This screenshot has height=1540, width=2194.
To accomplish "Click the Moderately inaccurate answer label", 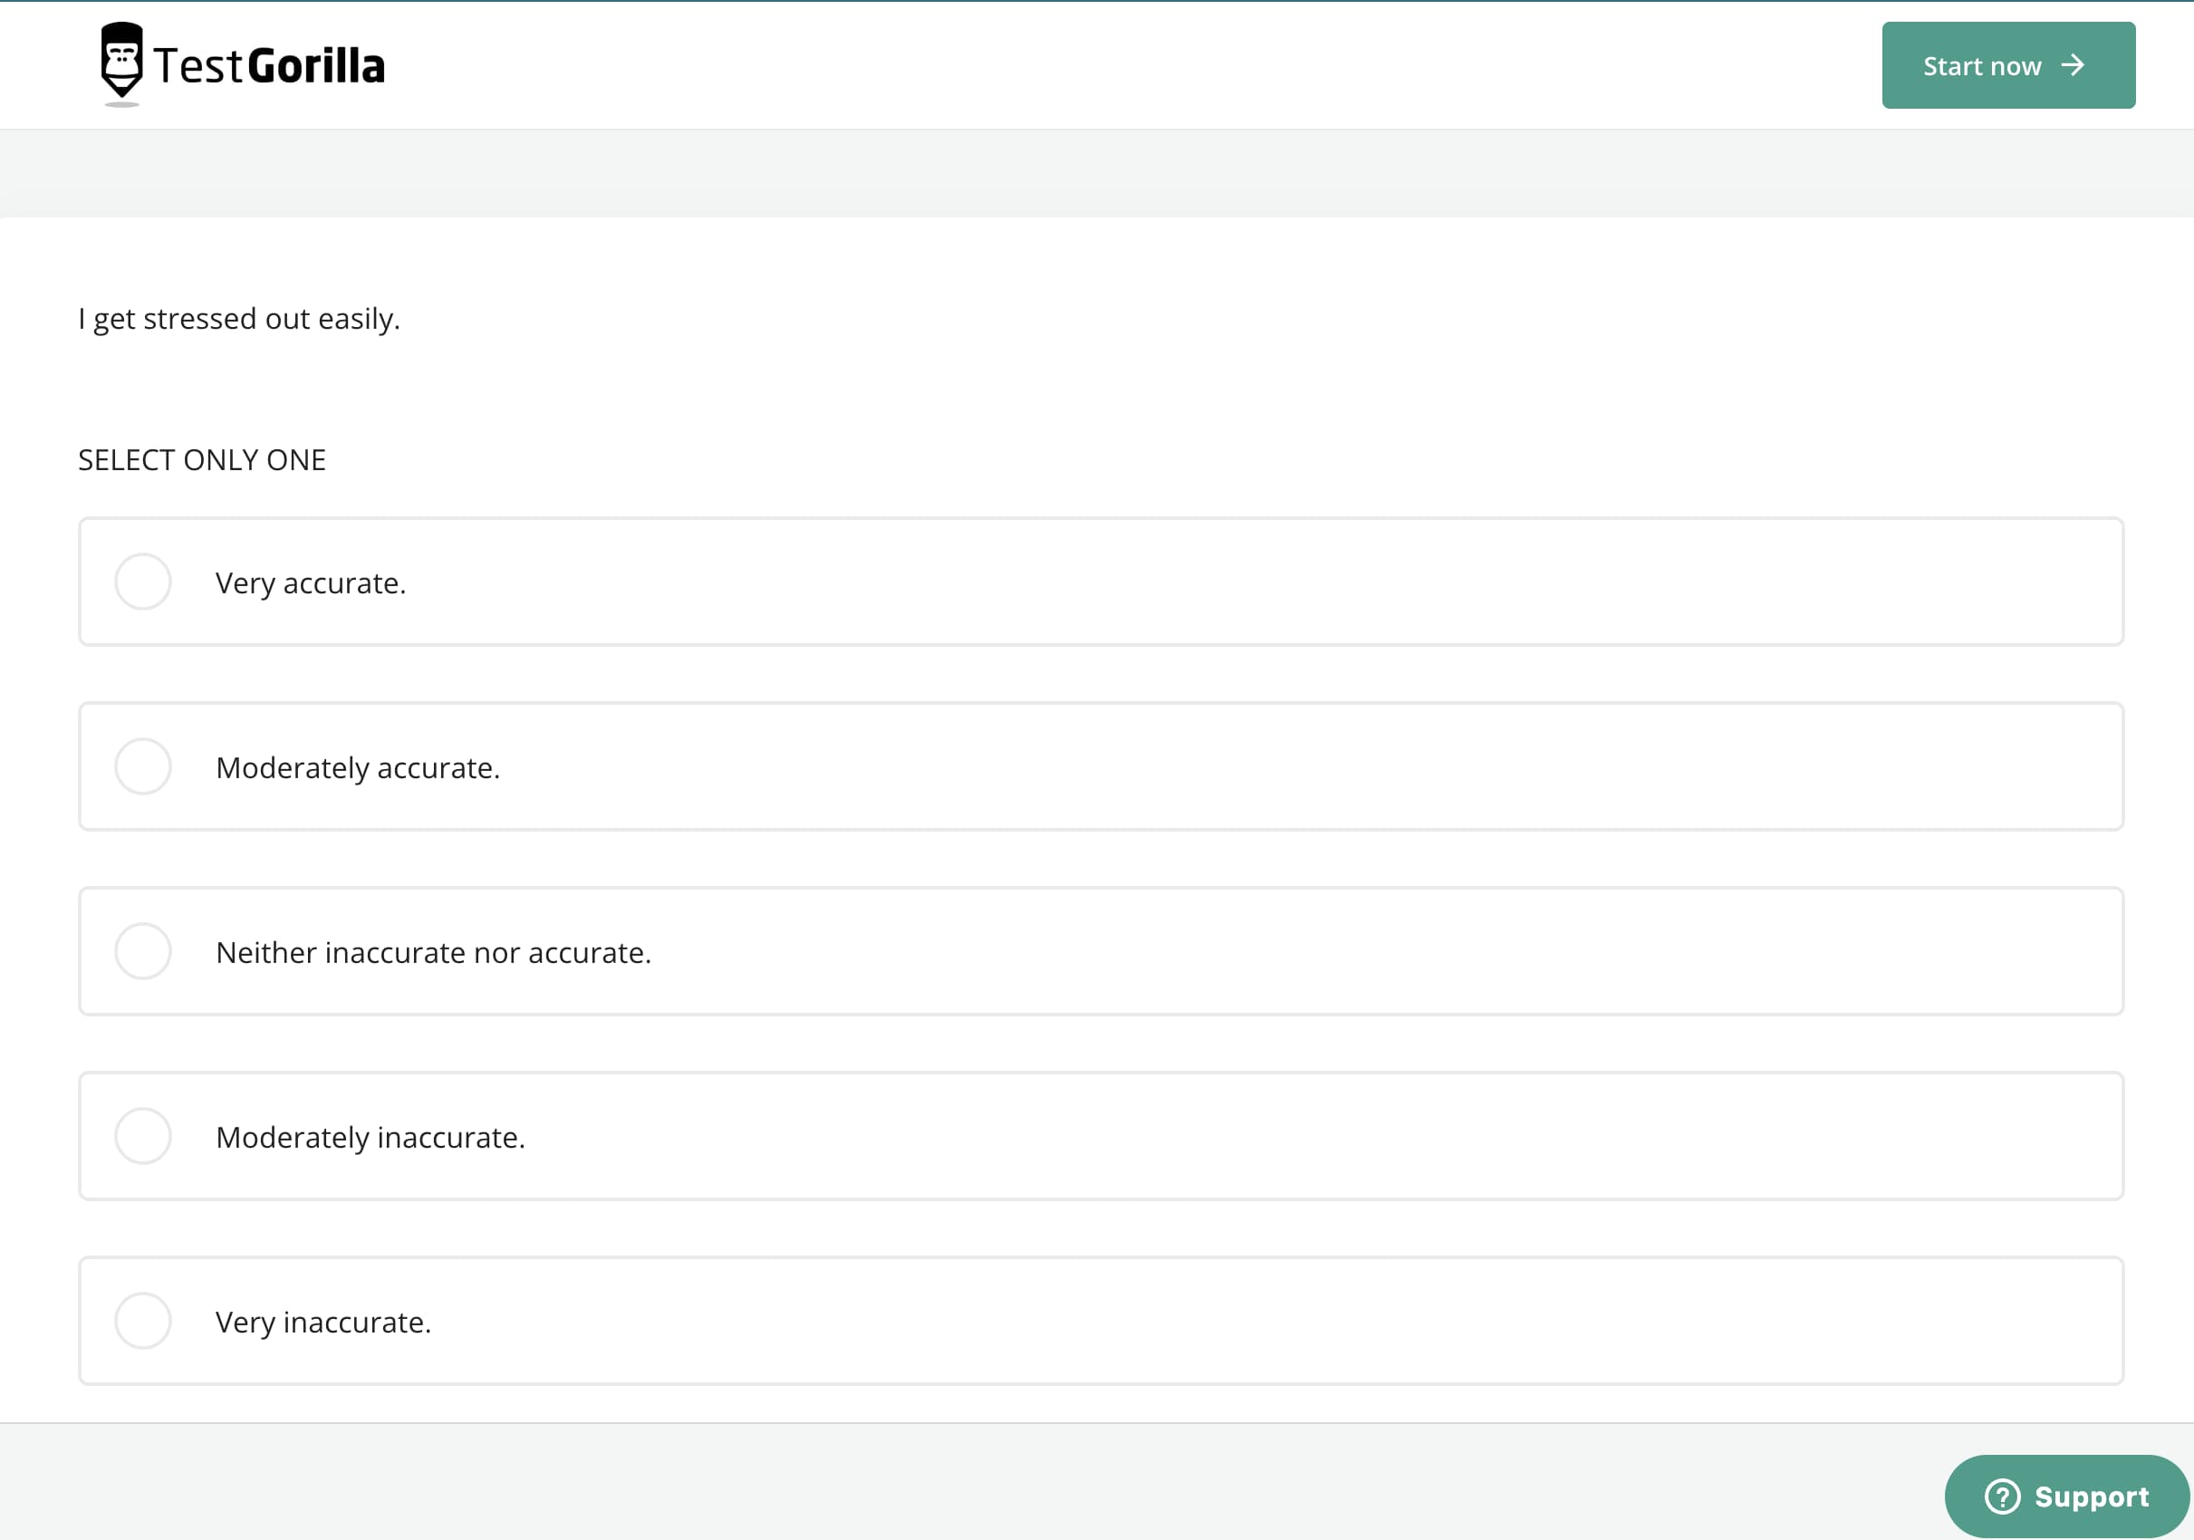I will [x=370, y=1138].
